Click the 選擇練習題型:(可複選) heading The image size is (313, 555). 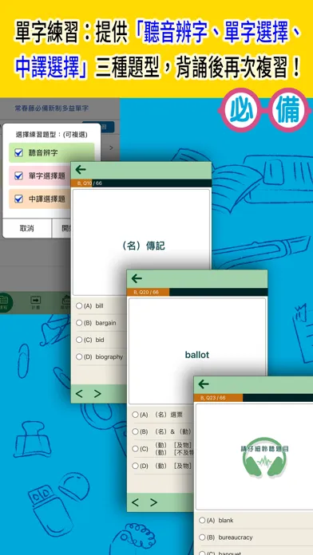coord(52,135)
